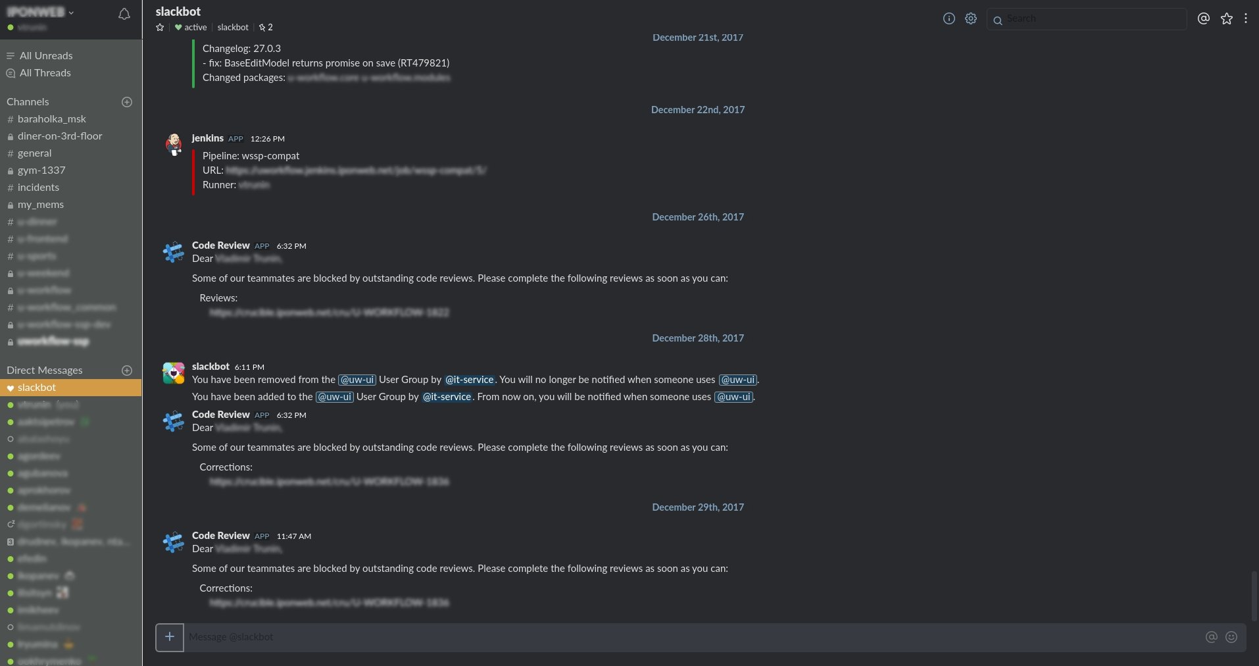Show mentions and activity (@) icon
The image size is (1259, 666).
pos(1203,18)
